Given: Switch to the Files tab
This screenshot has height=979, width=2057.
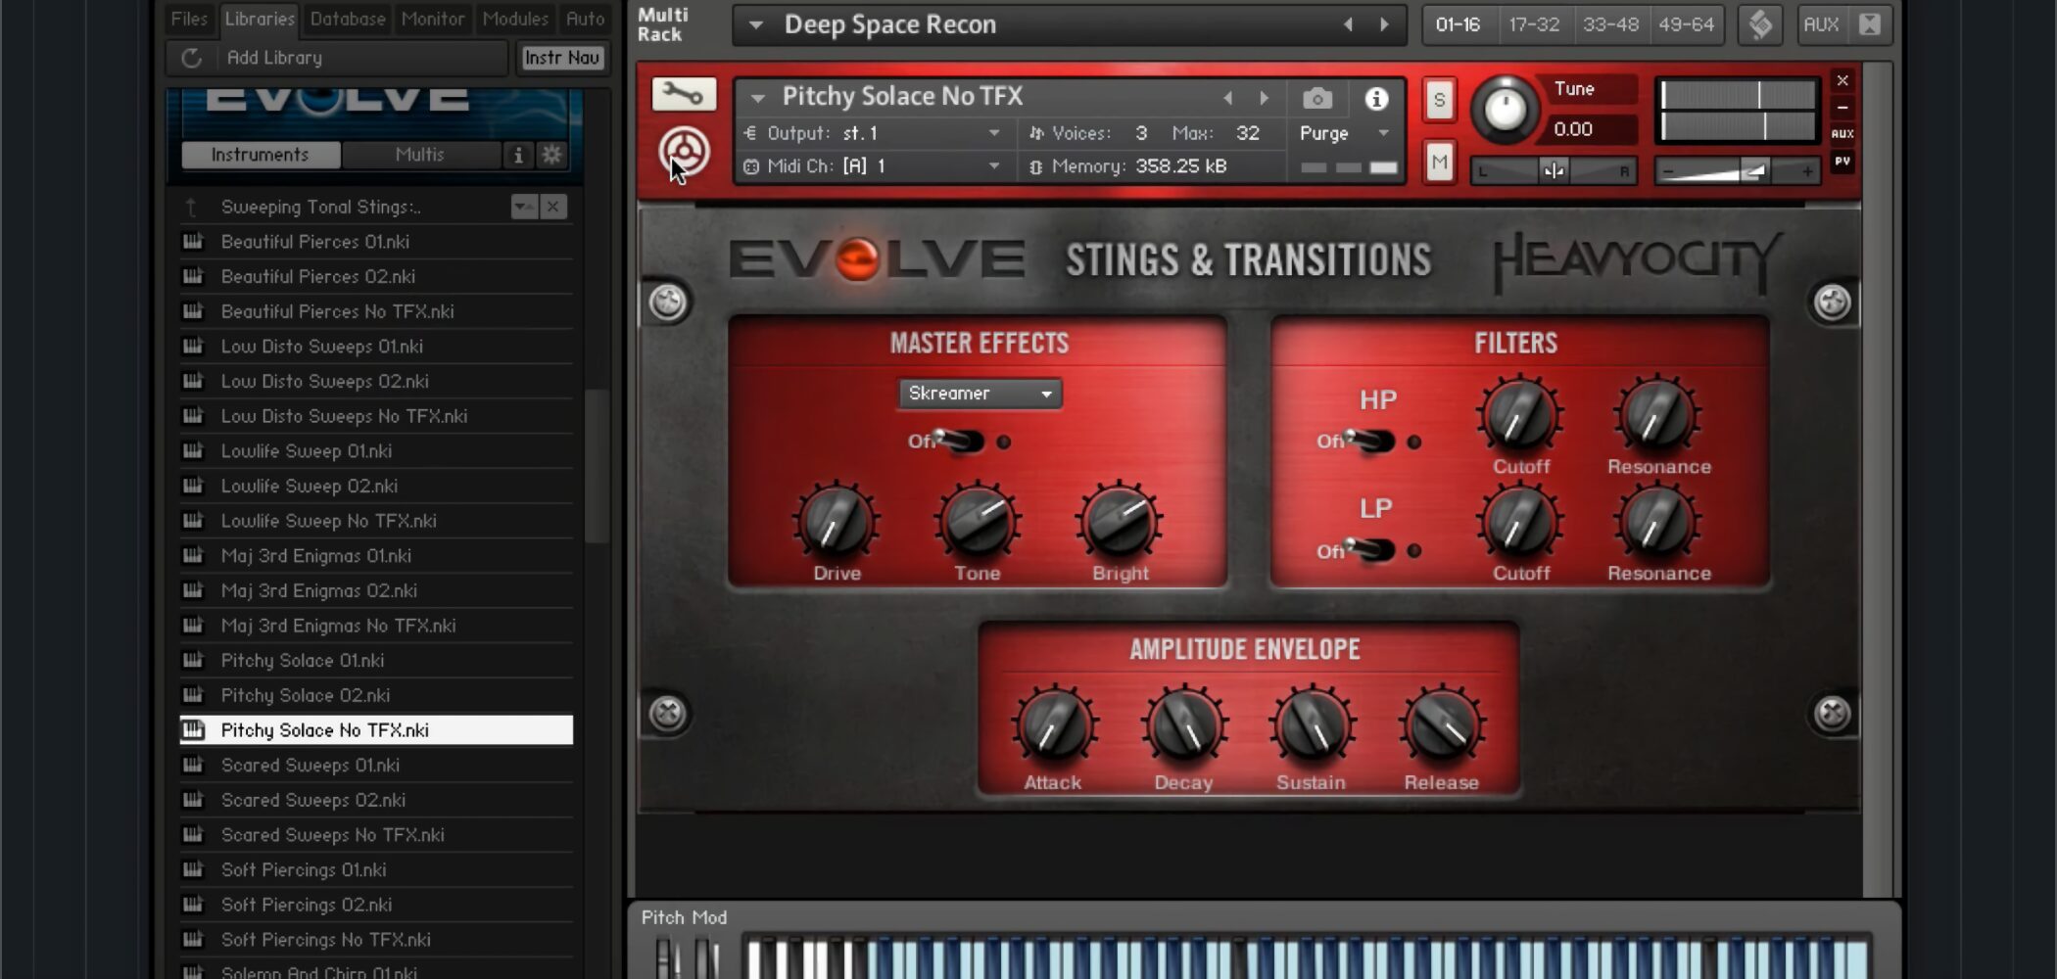Looking at the screenshot, I should point(189,19).
